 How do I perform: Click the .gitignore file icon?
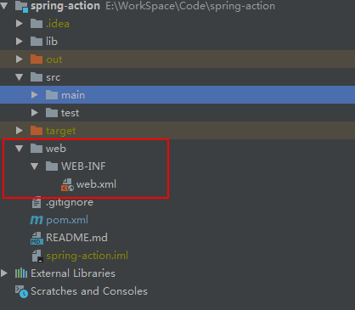point(37,202)
